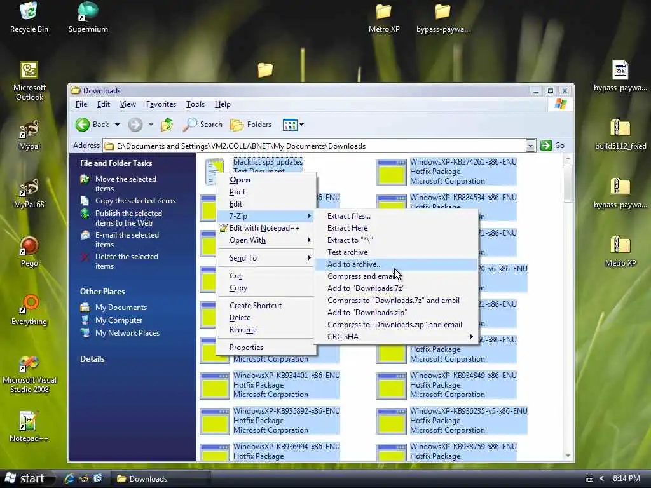Launch the Supermium desktop shortcut
Viewport: 651px width, 488px height.
tap(88, 17)
